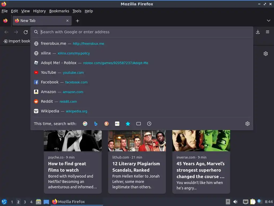Viewport: 274px width, 206px height.
Task: Open the History menu
Action: (x=40, y=11)
